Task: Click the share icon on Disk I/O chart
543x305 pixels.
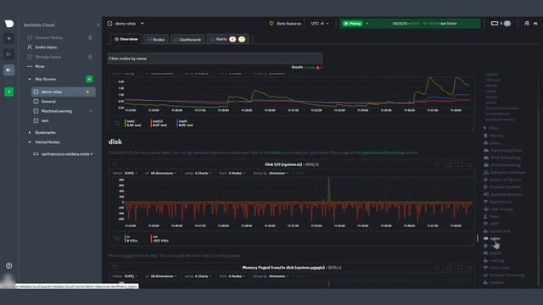Action: point(449,164)
